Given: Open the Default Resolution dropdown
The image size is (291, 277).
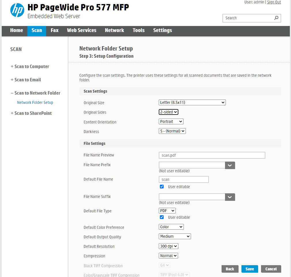Looking at the screenshot, I should [168, 246].
